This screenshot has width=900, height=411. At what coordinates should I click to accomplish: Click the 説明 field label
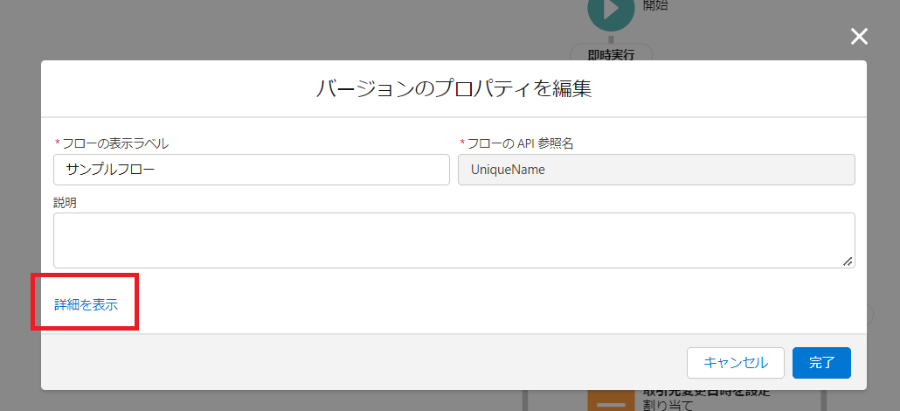(66, 202)
